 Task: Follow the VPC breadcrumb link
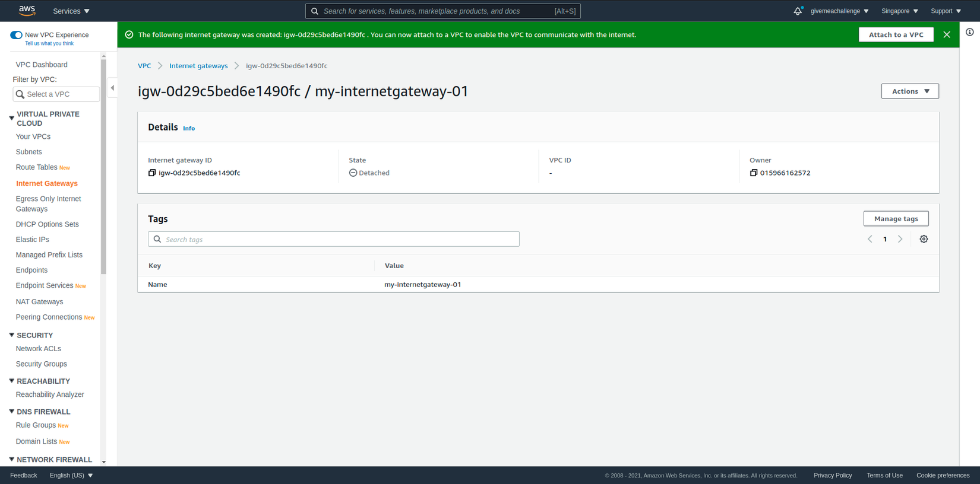[144, 66]
